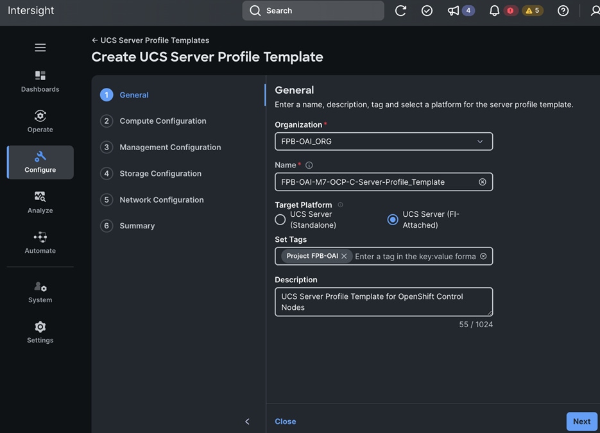Select UCS Server (FI-Attached) radio button

coord(393,219)
